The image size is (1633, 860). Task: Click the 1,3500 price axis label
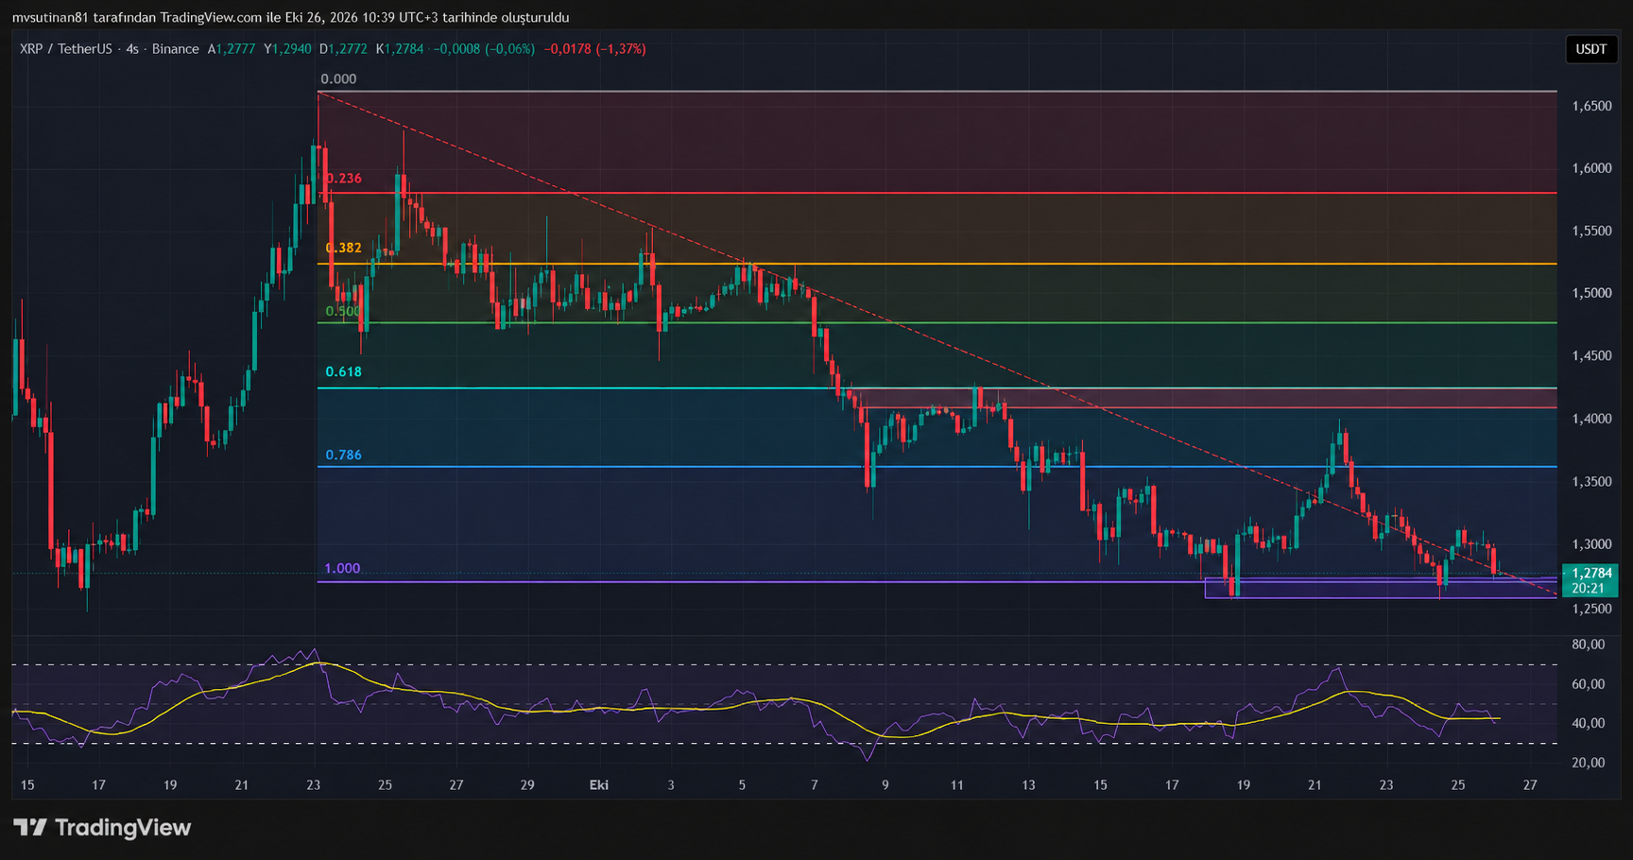tap(1591, 482)
